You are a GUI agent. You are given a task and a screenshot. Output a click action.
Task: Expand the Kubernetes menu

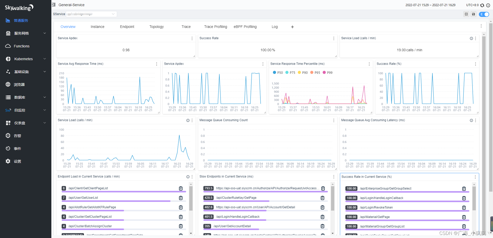click(26, 59)
